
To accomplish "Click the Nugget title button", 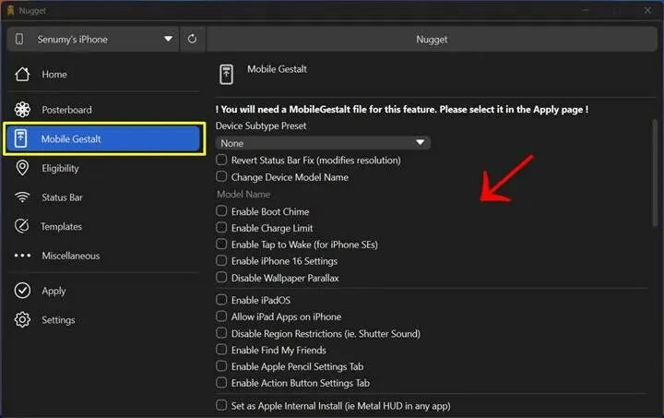I will click(x=432, y=39).
